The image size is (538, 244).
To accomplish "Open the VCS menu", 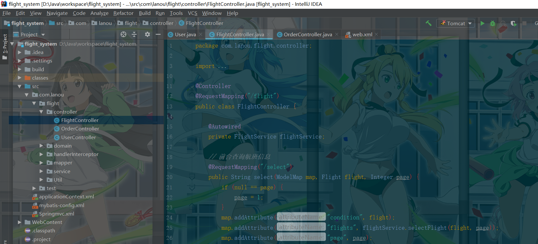I will (193, 13).
